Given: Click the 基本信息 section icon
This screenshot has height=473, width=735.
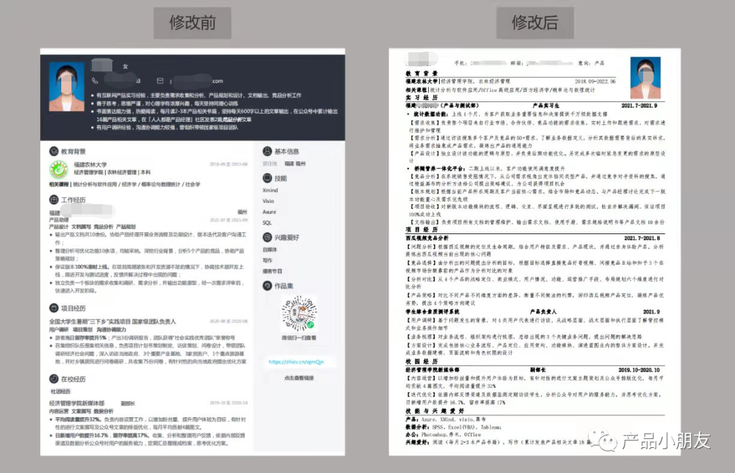Looking at the screenshot, I should pos(267,151).
